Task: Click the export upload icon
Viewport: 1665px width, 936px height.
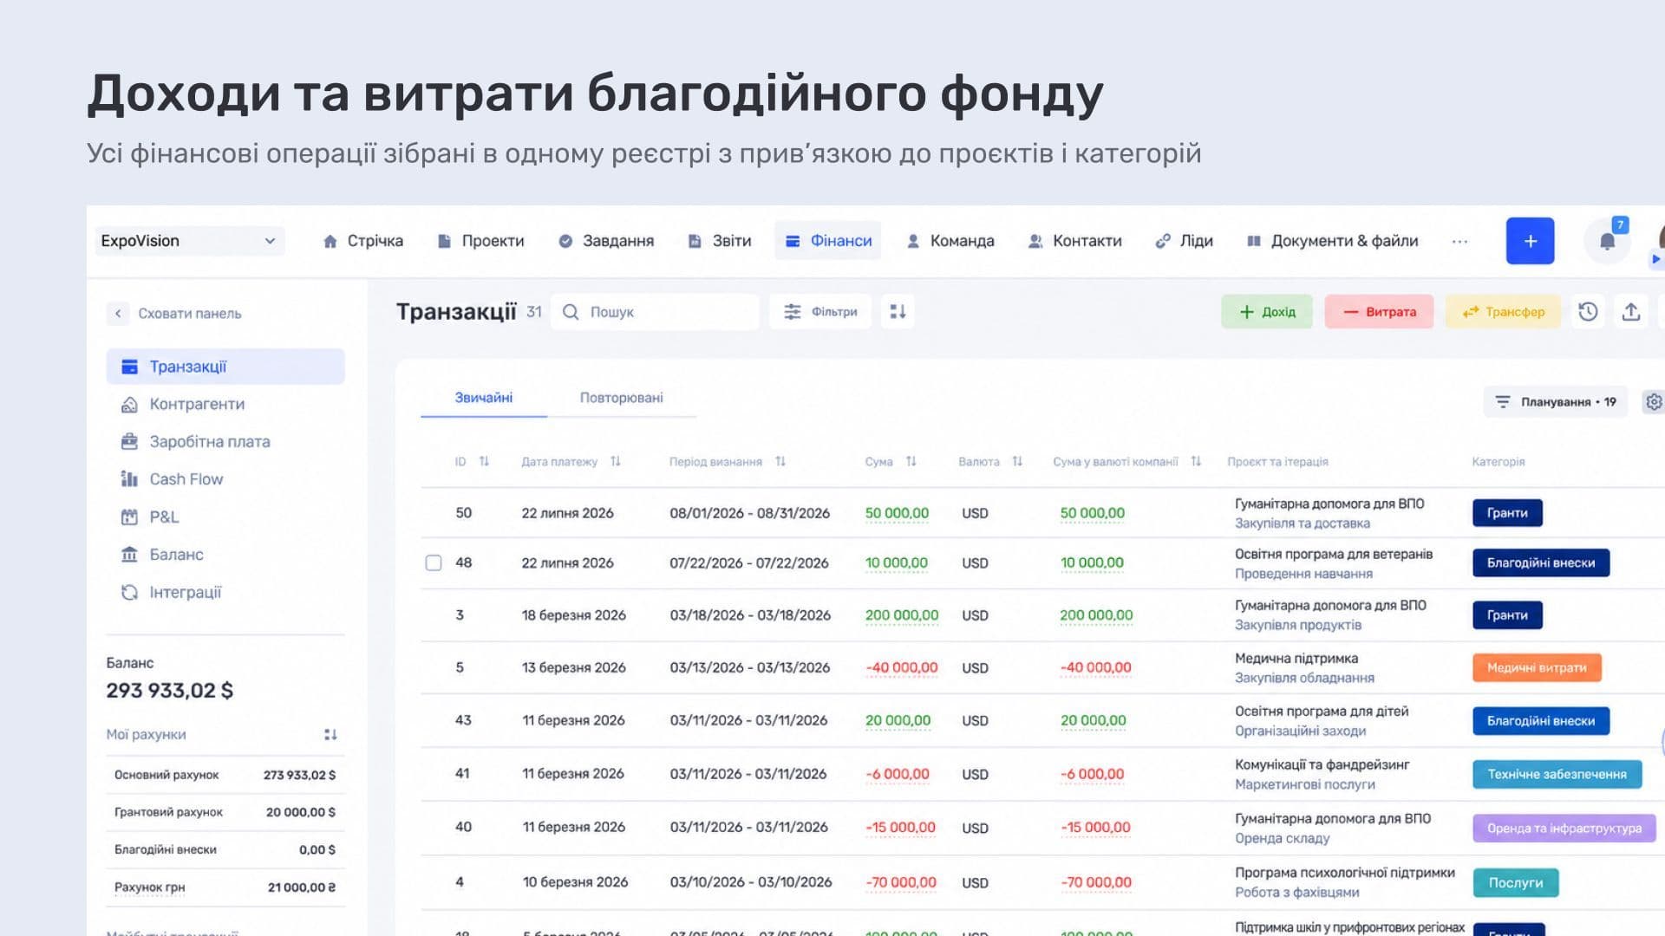Action: point(1631,312)
